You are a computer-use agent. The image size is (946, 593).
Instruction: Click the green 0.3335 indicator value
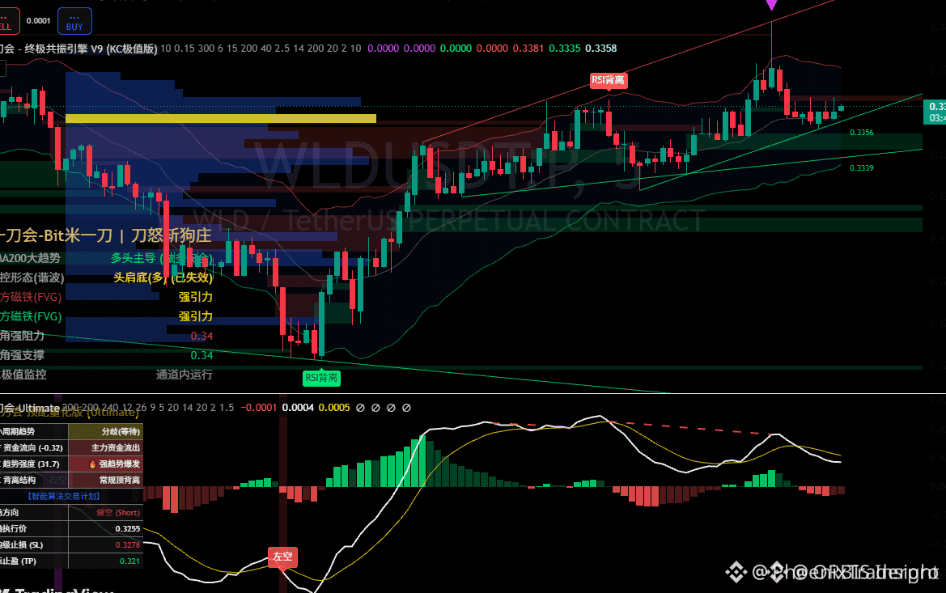[x=565, y=49]
